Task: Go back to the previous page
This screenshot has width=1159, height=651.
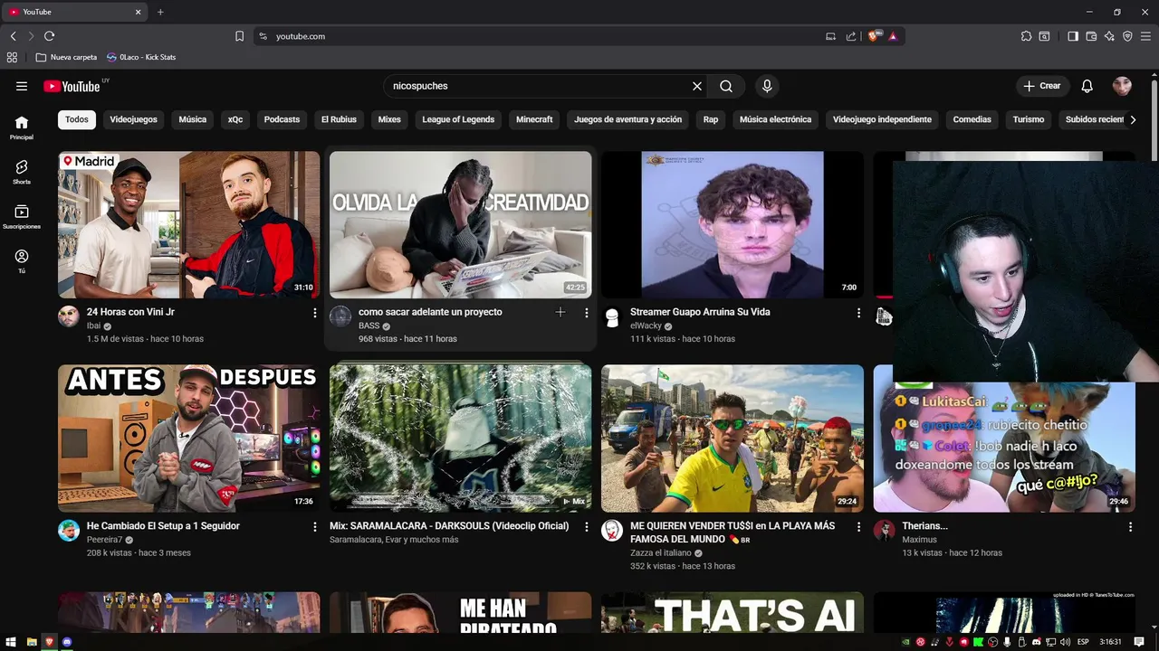Action: pos(13,36)
